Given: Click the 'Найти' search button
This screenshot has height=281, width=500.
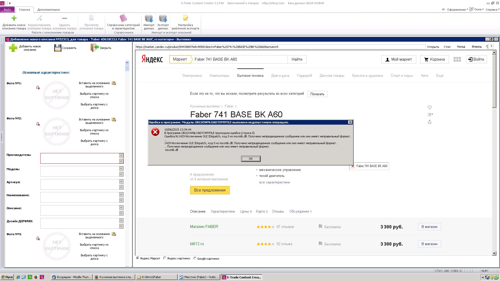Looking at the screenshot, I should click(x=297, y=59).
